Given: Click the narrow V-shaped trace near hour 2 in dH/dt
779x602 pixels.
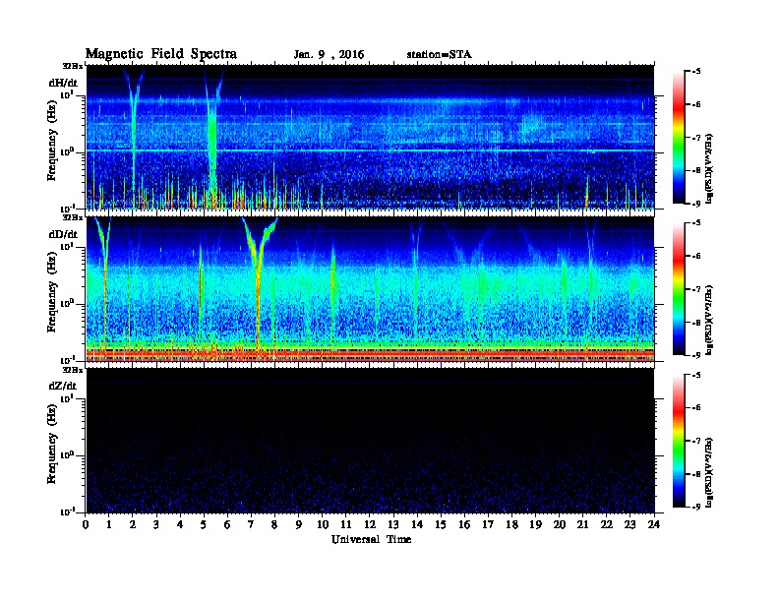Looking at the screenshot, I should tap(133, 114).
